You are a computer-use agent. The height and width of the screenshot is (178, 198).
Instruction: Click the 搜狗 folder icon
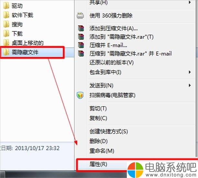(6, 24)
